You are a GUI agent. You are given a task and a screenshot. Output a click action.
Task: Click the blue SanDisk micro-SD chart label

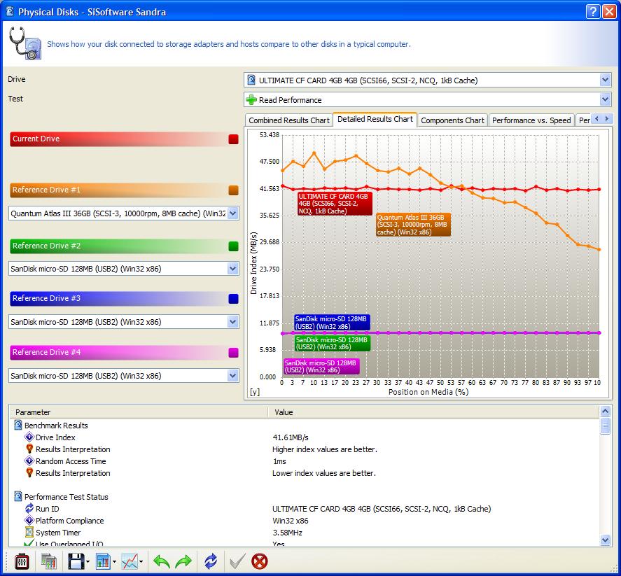[332, 323]
